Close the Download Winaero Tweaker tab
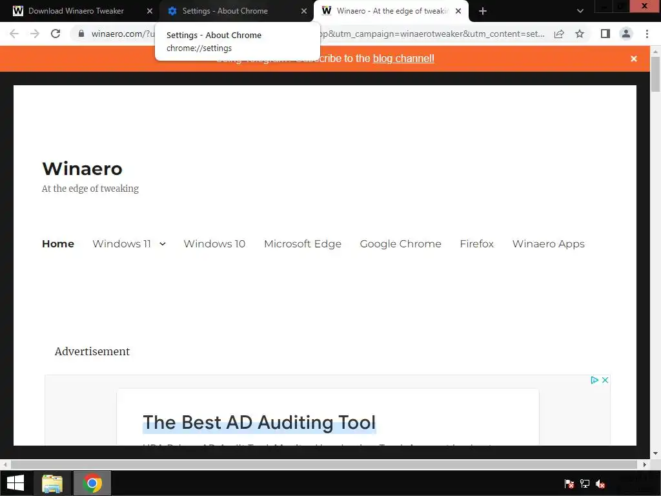Screen dimensions: 661x496 150,11
